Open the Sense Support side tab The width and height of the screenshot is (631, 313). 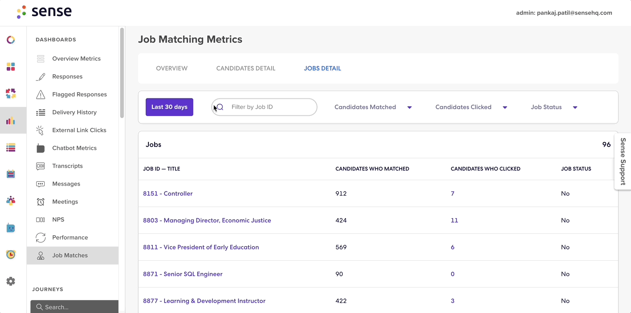(x=623, y=161)
